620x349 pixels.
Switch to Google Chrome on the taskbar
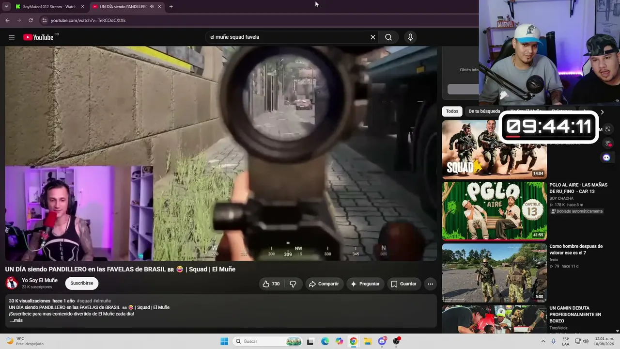[x=354, y=341]
